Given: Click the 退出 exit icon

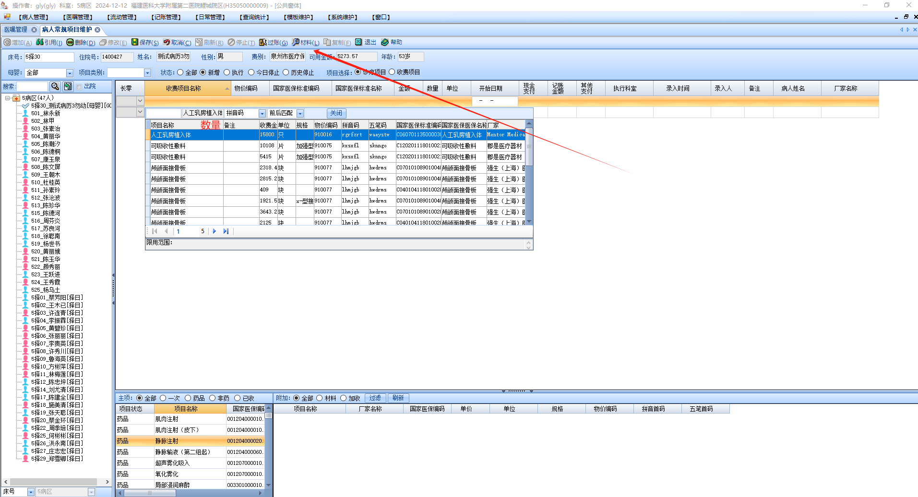Looking at the screenshot, I should (x=358, y=42).
